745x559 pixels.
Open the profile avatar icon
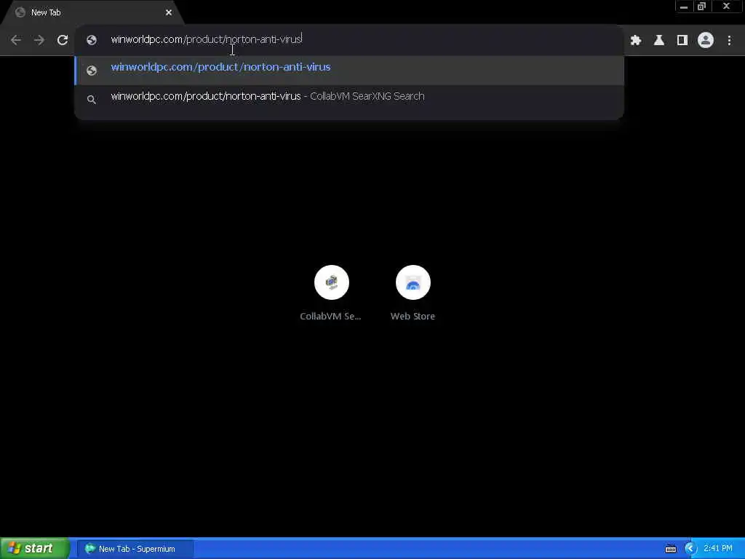point(706,41)
